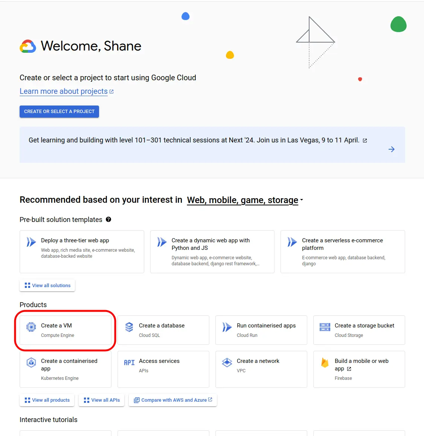Select Create a storage bucket card title

click(x=364, y=326)
